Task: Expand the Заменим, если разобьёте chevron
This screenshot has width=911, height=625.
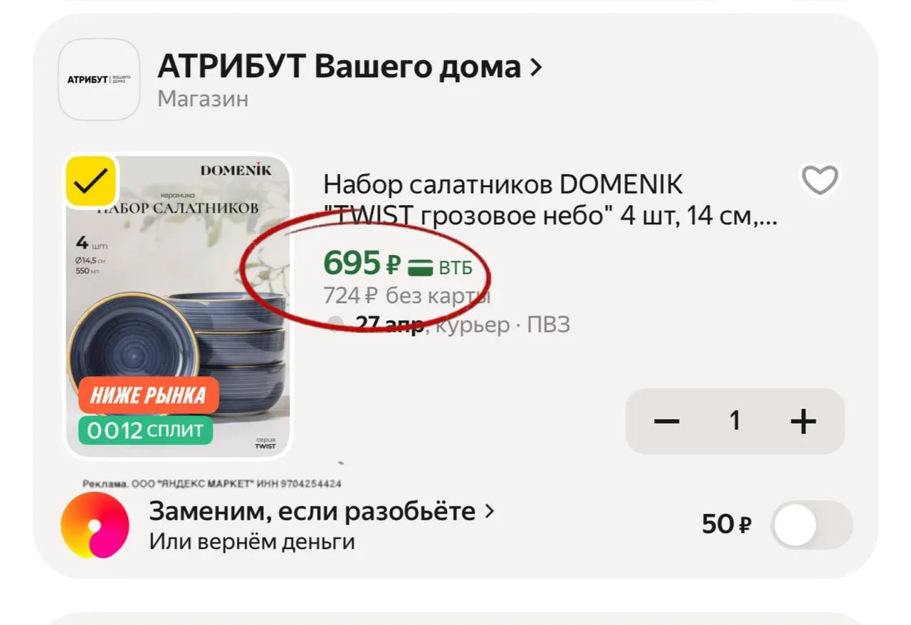Action: click(489, 511)
